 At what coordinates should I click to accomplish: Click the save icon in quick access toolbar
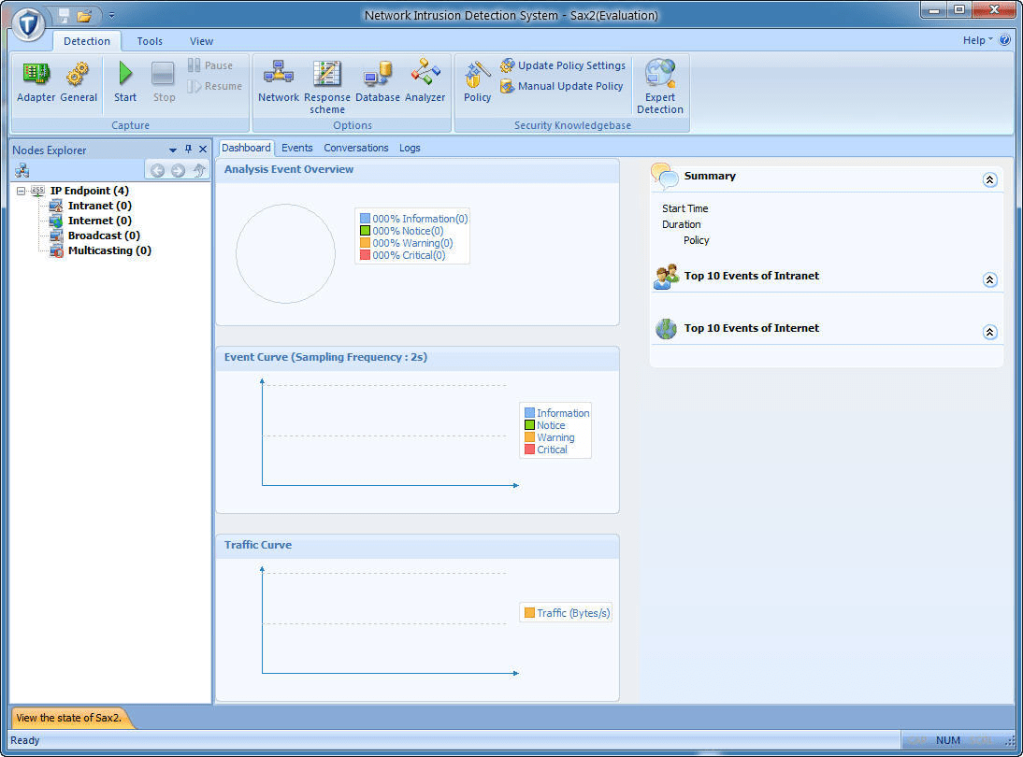click(x=64, y=15)
